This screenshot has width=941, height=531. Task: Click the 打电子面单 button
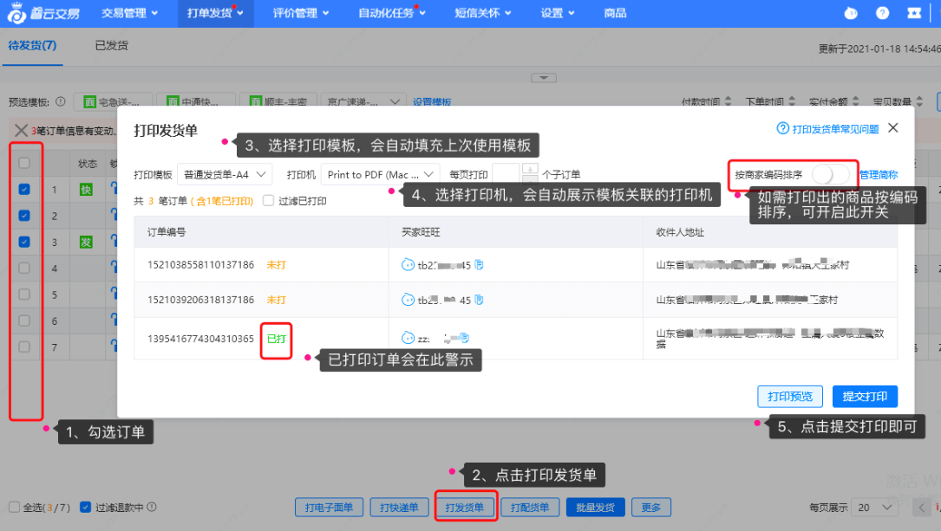pos(329,507)
